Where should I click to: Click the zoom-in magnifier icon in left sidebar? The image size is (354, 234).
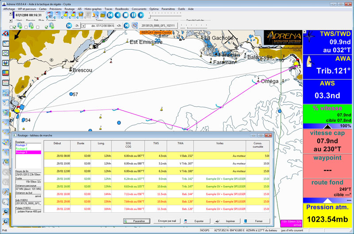coord(5,222)
